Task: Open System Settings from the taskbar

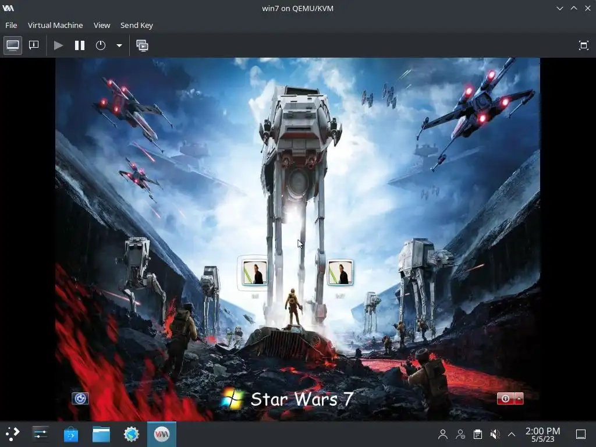Action: tap(40, 434)
